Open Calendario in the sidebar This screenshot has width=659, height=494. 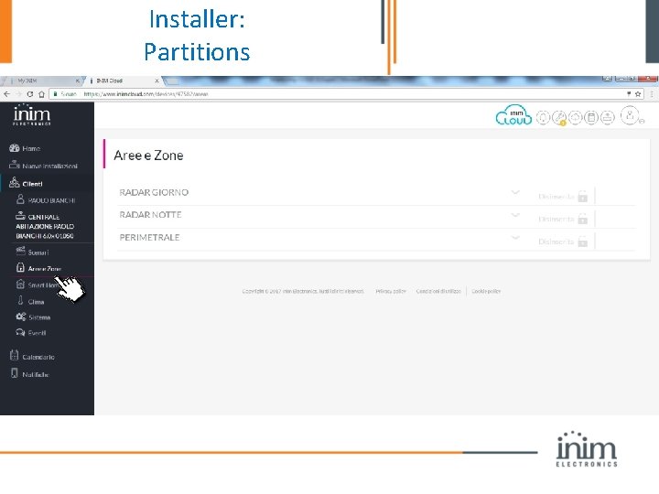click(32, 356)
